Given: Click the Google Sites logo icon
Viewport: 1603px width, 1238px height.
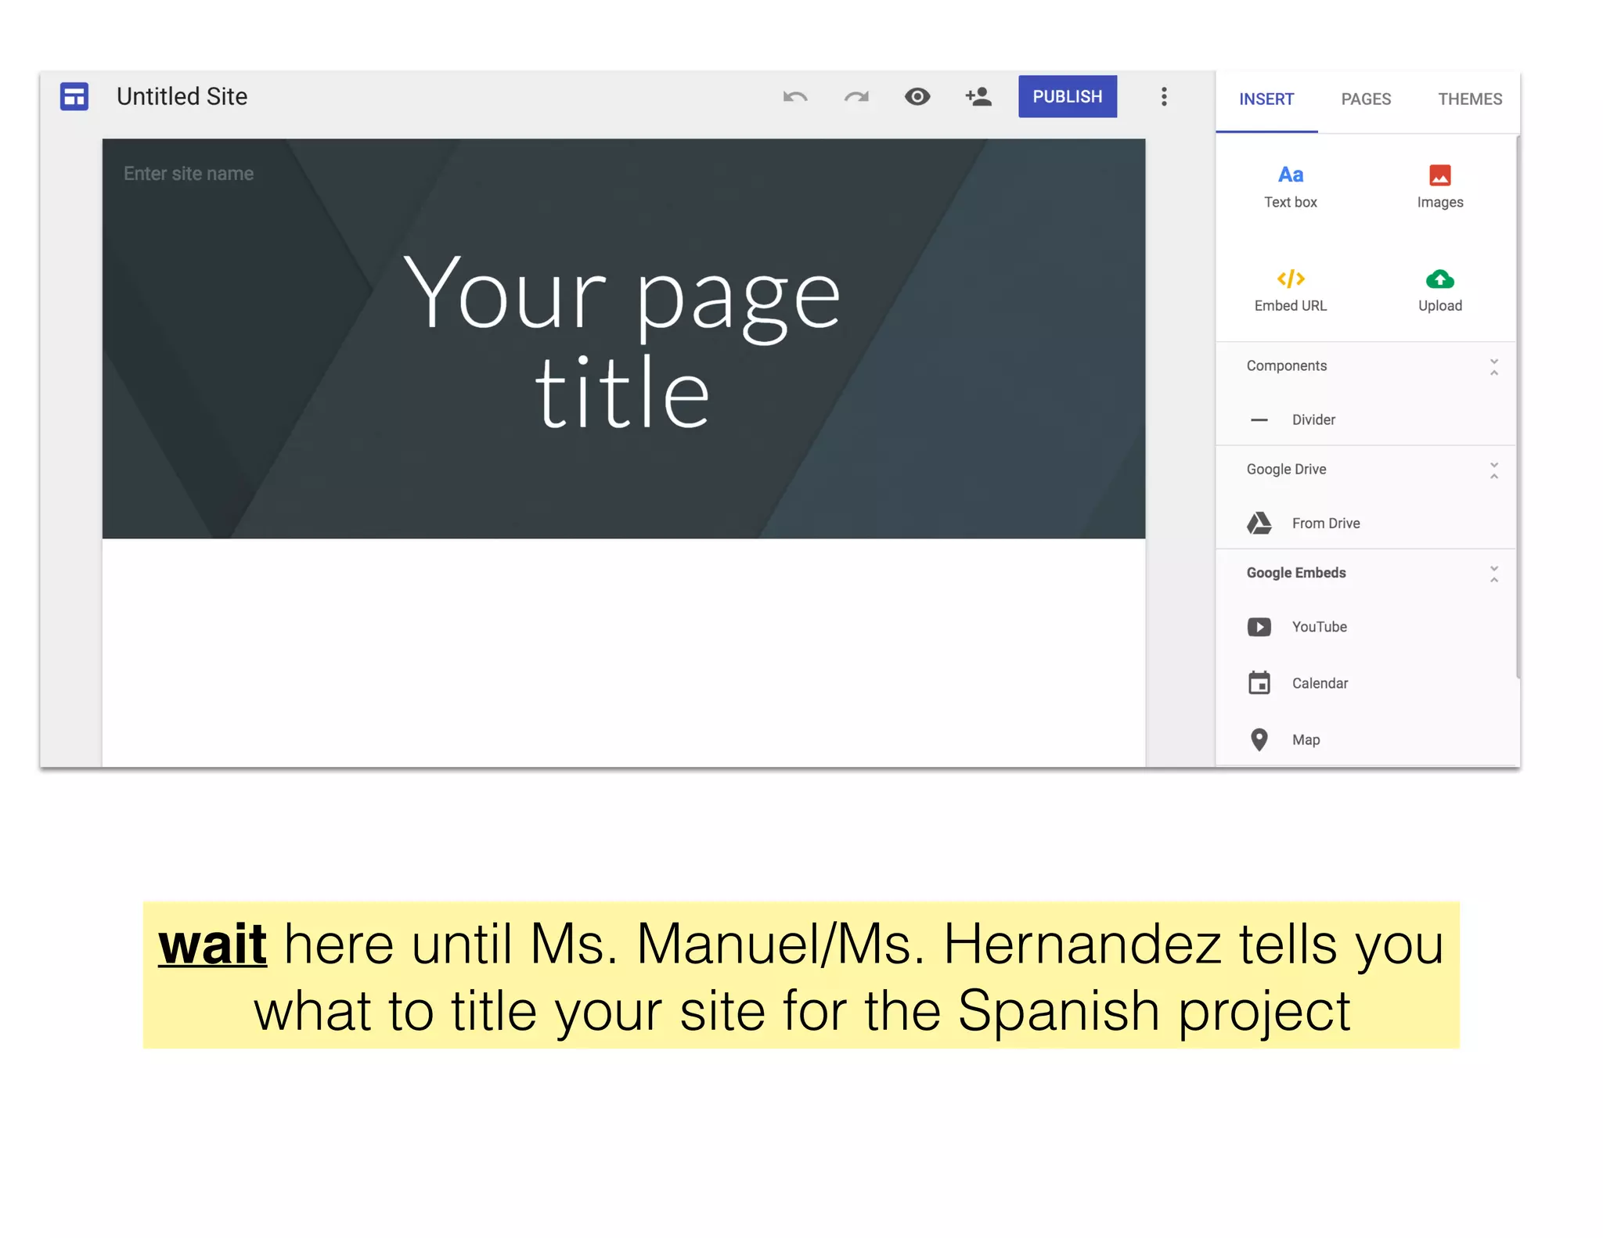Looking at the screenshot, I should 74,96.
